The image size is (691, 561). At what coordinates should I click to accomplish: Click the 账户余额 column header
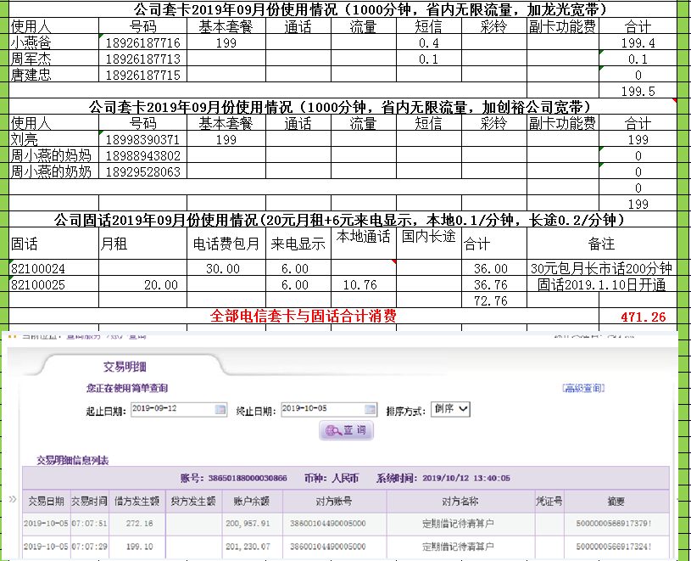252,501
